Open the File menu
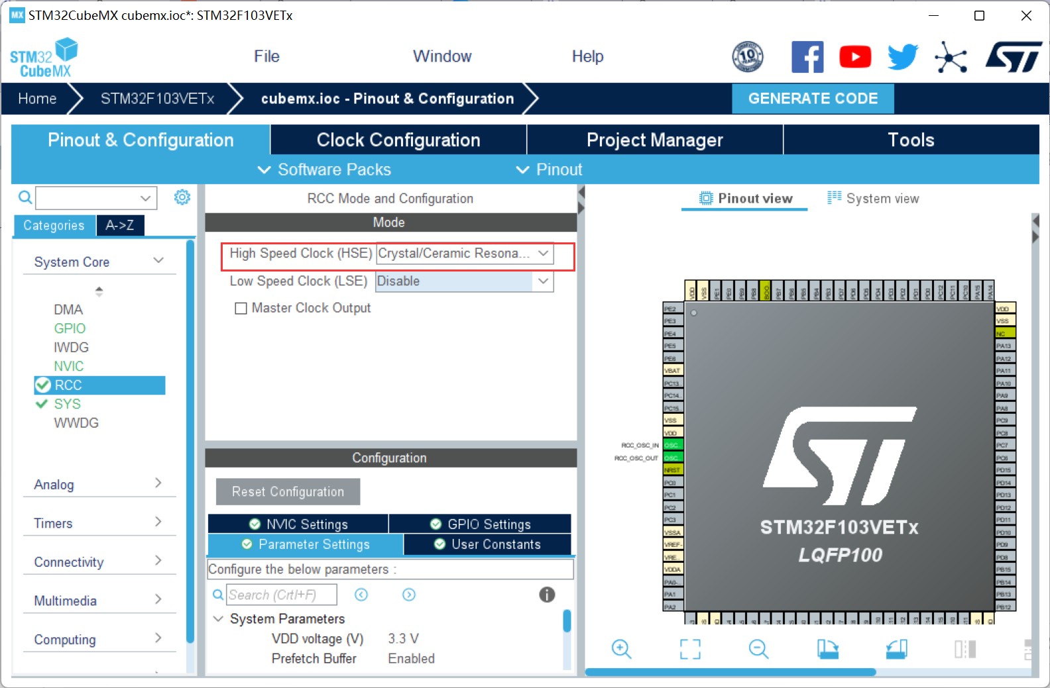This screenshot has height=688, width=1050. tap(266, 56)
